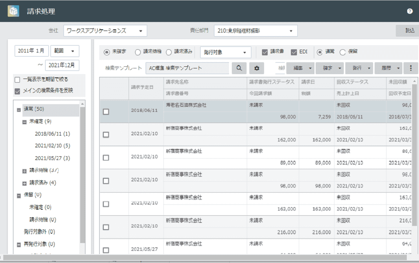Open search settings via the gear icon
Screen dimensions: 419x263
click(x=256, y=68)
